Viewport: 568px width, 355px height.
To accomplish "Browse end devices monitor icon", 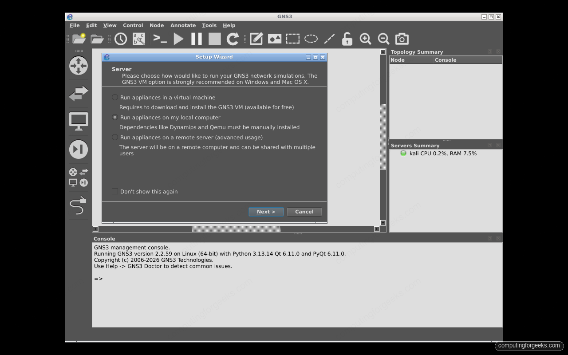I will click(x=79, y=121).
